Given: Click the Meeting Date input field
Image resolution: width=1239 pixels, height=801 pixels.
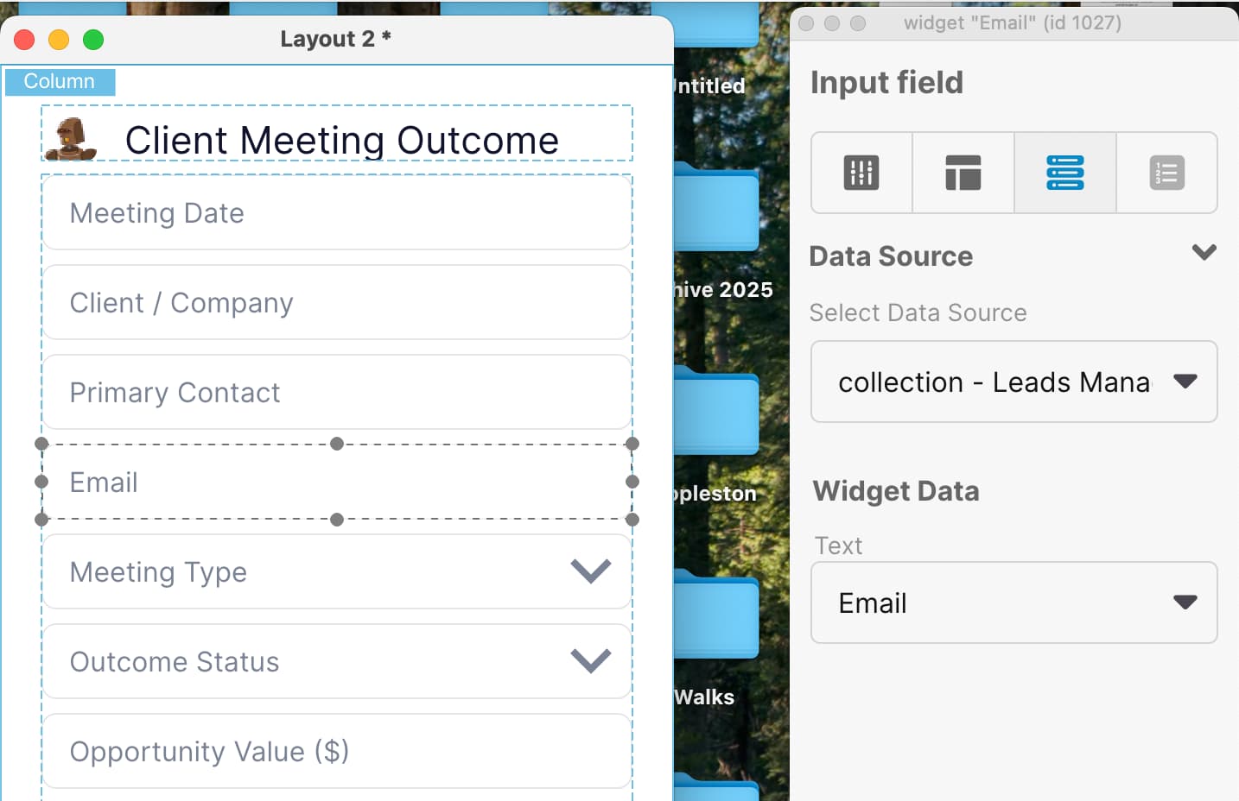Looking at the screenshot, I should click(x=336, y=213).
